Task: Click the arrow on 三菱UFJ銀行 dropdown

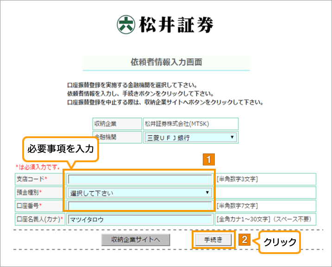Action: [x=232, y=137]
